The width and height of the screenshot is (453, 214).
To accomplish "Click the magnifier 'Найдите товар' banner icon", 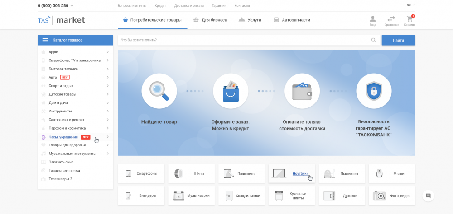I will 159,91.
